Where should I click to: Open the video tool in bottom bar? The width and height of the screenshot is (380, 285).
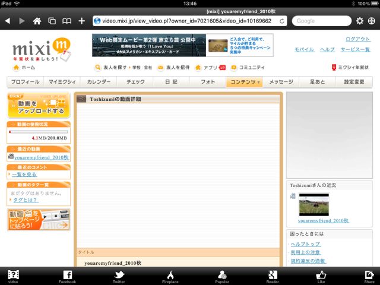13,277
